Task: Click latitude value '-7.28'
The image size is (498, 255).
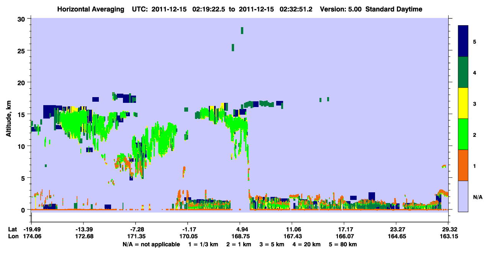Action: point(136,229)
